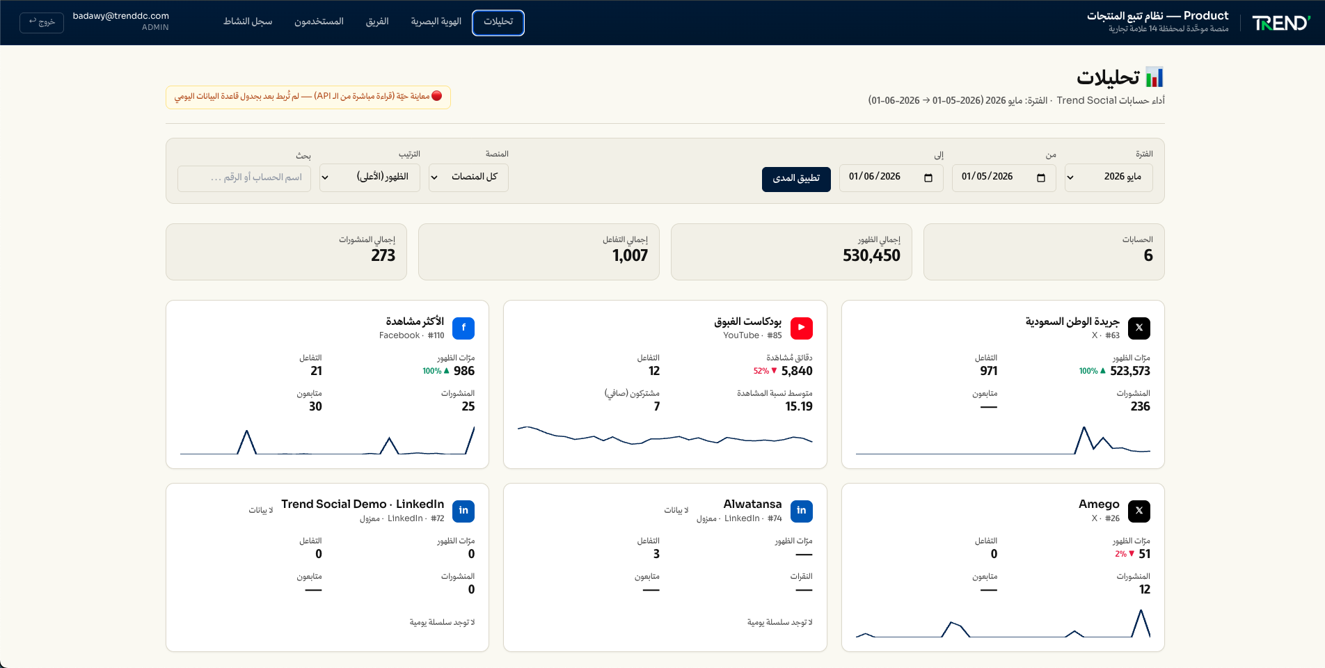Click the TREND logo in header
Image resolution: width=1325 pixels, height=668 pixels.
coord(1281,23)
